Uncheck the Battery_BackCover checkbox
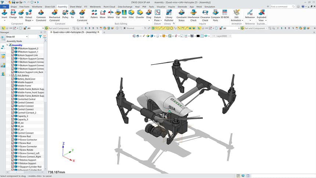Screen dimensions: 316x178 click(x=13, y=79)
